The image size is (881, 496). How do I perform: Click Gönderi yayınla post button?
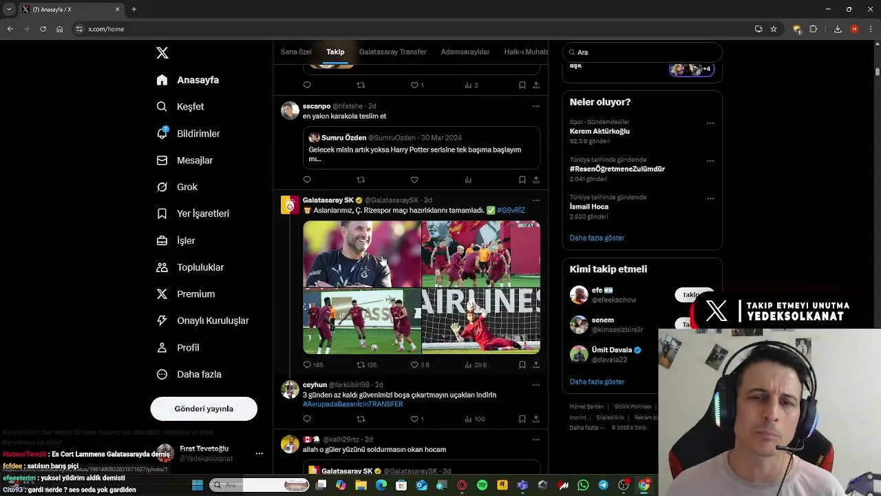pos(204,409)
